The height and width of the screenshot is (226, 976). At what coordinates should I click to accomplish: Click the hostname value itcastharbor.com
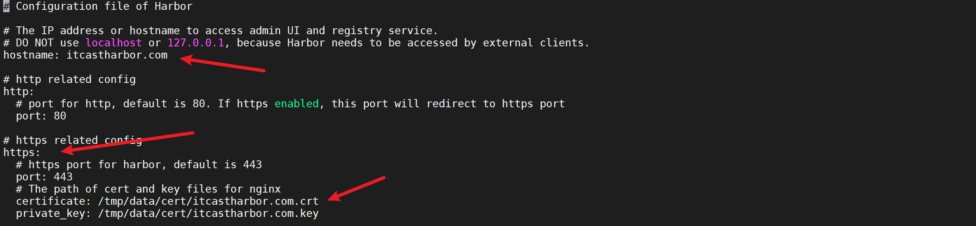117,55
